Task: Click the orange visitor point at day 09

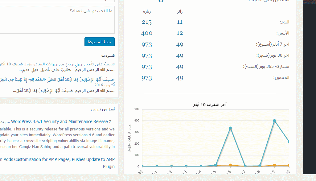Action: point(274,165)
